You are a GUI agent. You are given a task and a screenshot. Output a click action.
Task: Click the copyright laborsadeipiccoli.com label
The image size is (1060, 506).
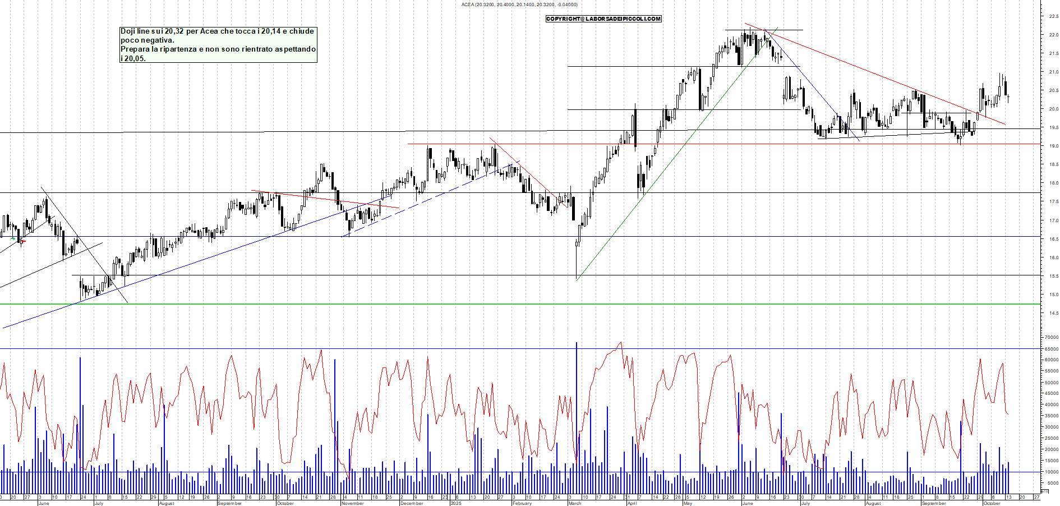tap(603, 19)
